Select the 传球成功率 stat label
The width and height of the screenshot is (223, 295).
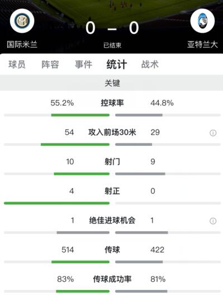click(112, 279)
